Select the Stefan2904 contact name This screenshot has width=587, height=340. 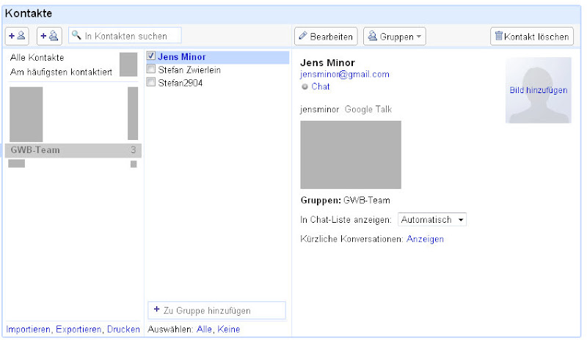click(x=180, y=83)
